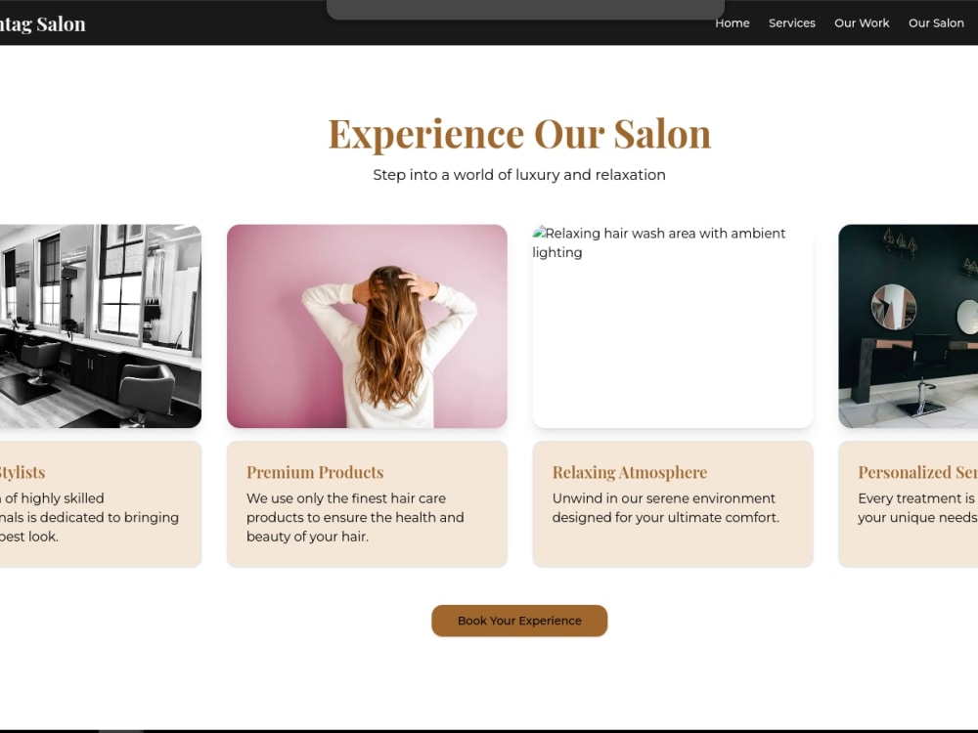Screen dimensions: 978x733
Task: Click the Premium Products card heading
Action: [315, 472]
